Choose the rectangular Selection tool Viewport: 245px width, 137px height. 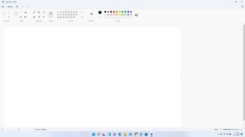16,14
